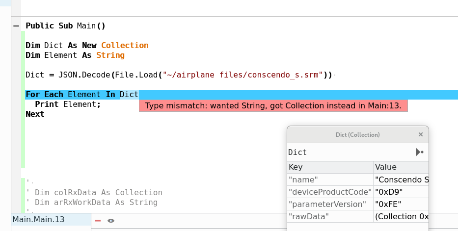Click the red minus remove-watch icon

coord(98,221)
